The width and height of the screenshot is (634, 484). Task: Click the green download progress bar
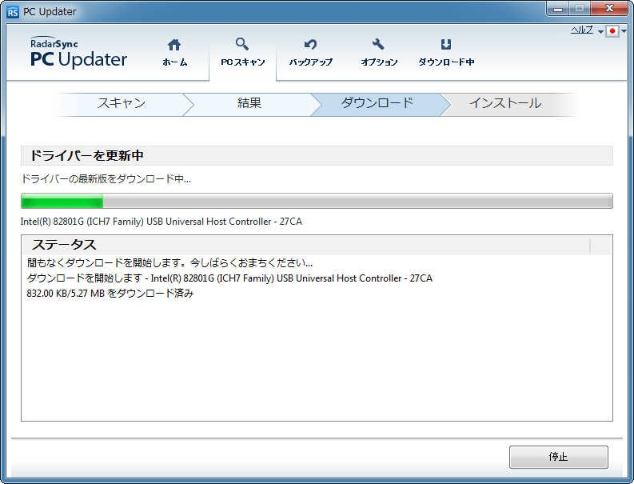[x=317, y=201]
